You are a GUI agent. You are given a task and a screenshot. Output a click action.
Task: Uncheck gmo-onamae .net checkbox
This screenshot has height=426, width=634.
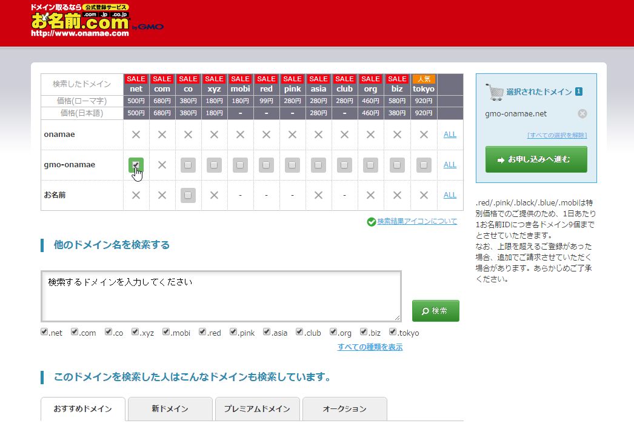pos(136,165)
